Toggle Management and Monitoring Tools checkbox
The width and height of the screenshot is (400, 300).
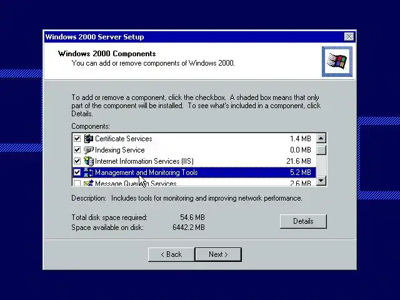77,172
